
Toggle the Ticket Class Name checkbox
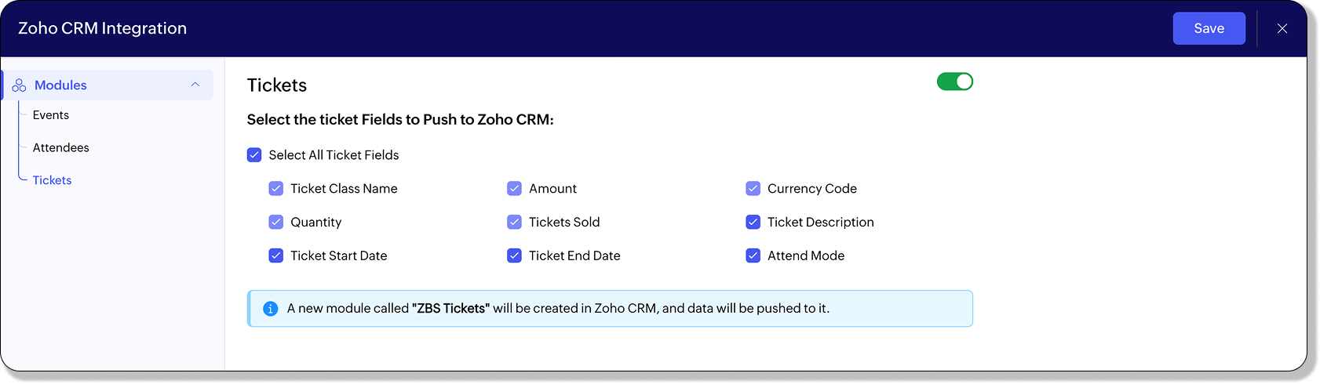(x=276, y=189)
